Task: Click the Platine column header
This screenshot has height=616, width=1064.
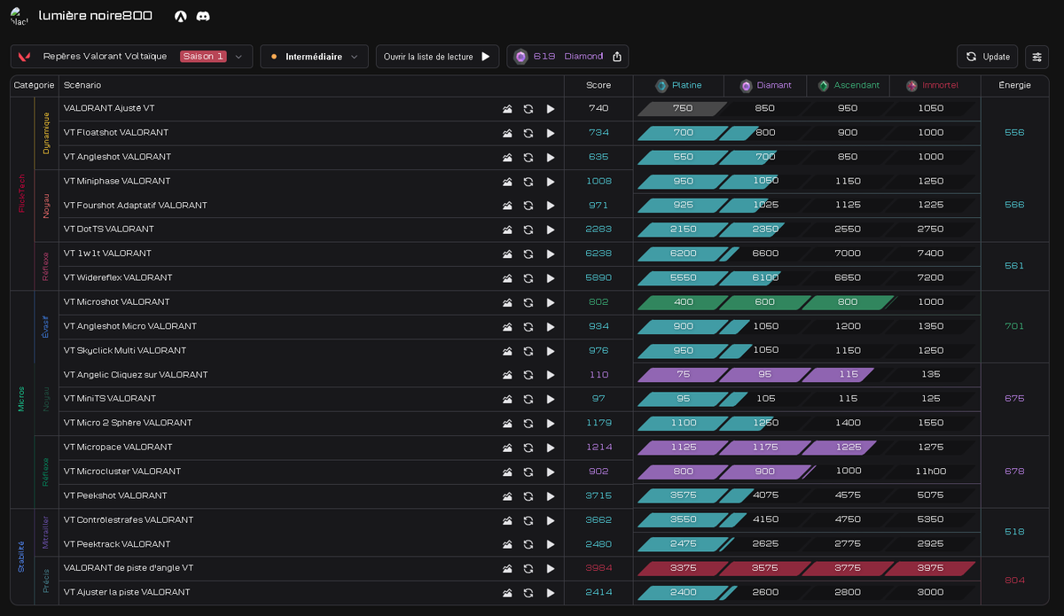Action: coord(678,86)
